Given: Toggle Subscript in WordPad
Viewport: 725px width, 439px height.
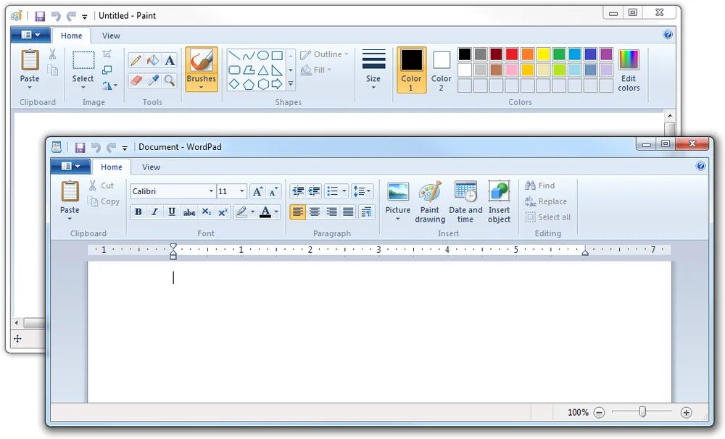Looking at the screenshot, I should (206, 212).
